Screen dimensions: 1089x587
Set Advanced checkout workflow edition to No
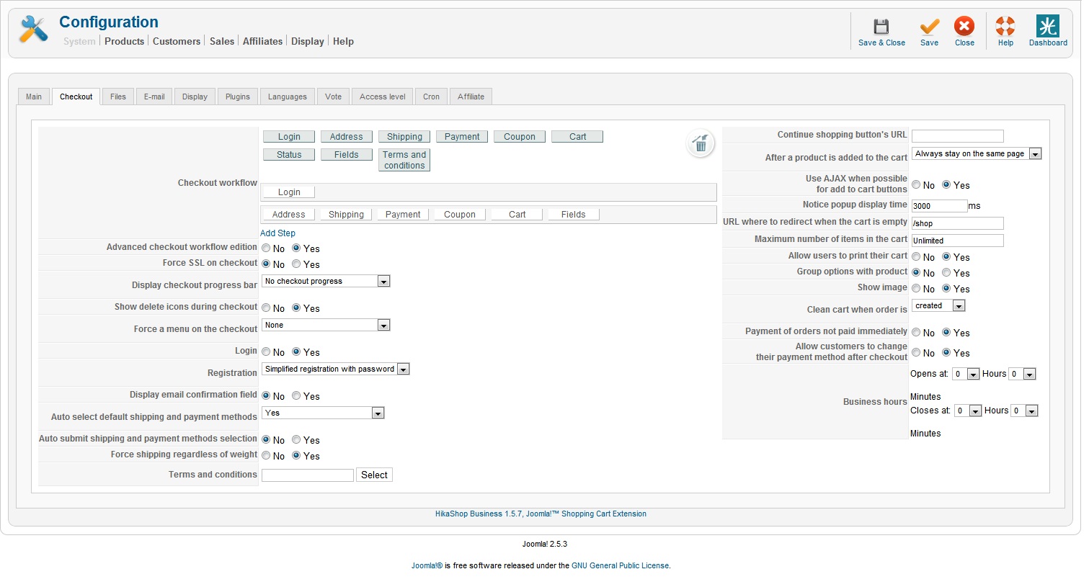(266, 248)
